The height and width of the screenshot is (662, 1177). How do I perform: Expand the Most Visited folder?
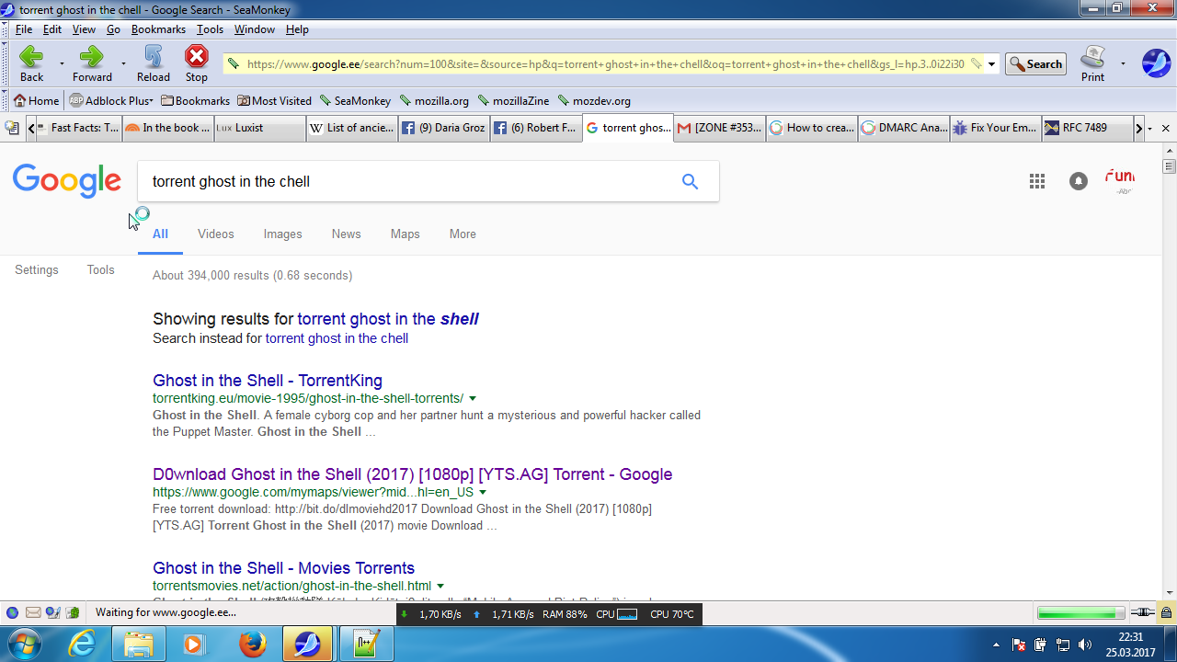(274, 101)
